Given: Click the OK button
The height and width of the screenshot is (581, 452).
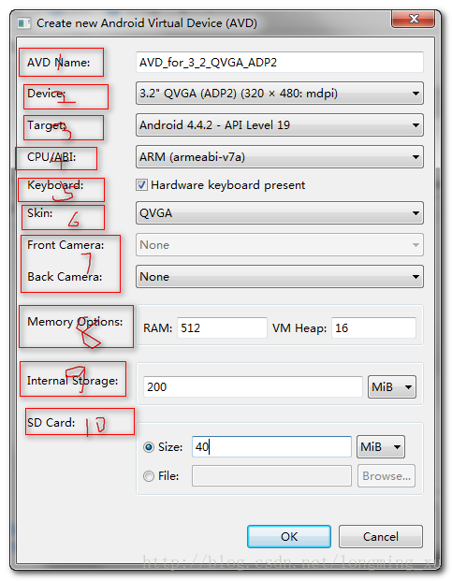Looking at the screenshot, I should 289,536.
